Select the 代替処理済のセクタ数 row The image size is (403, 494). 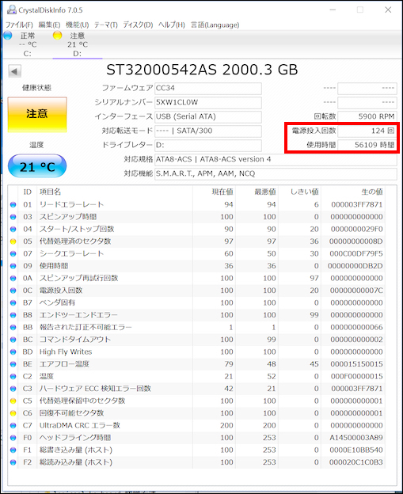point(196,241)
